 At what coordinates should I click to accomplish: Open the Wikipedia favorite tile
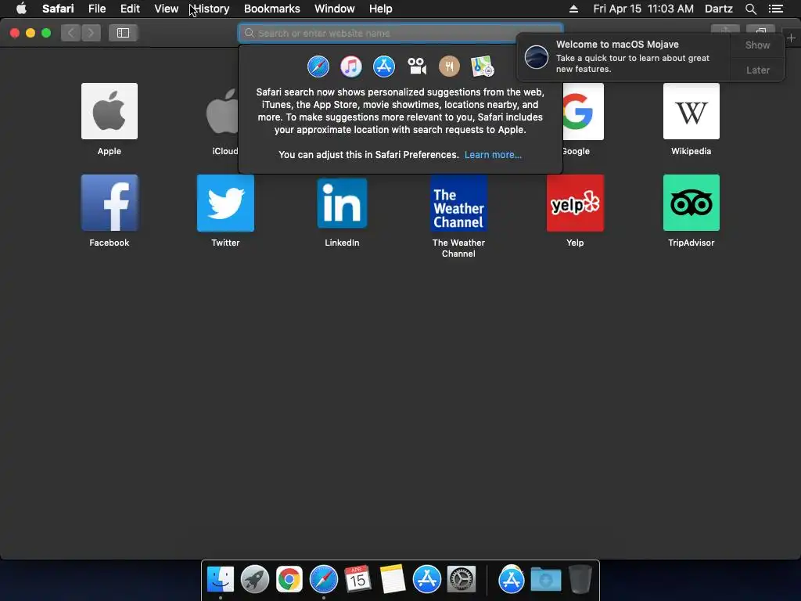tap(691, 111)
